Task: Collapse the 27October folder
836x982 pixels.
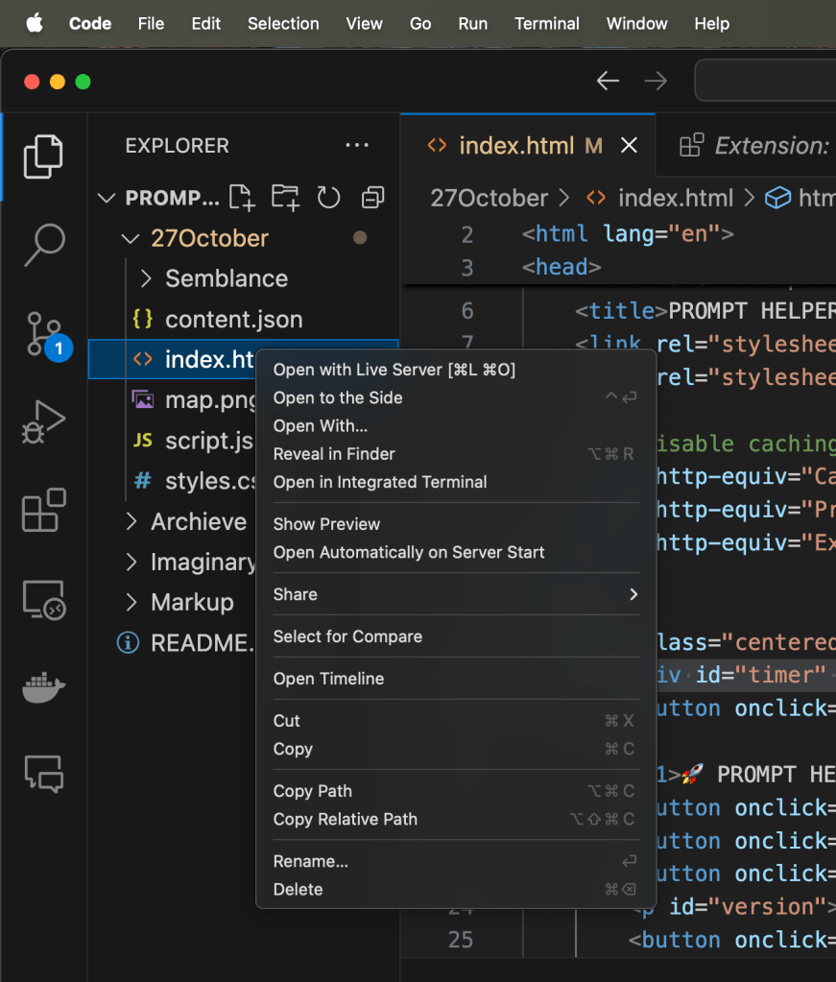Action: (131, 239)
